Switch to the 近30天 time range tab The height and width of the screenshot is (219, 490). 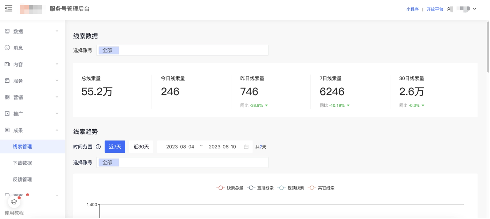141,146
